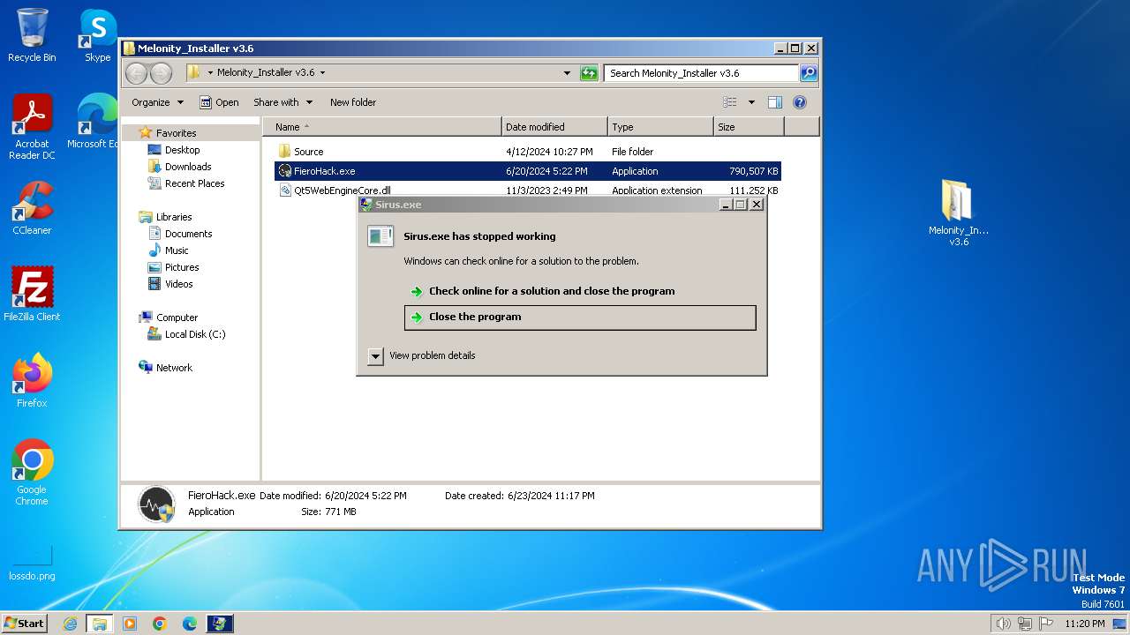The width and height of the screenshot is (1130, 635).
Task: Open Share with dropdown menu
Action: [x=282, y=102]
